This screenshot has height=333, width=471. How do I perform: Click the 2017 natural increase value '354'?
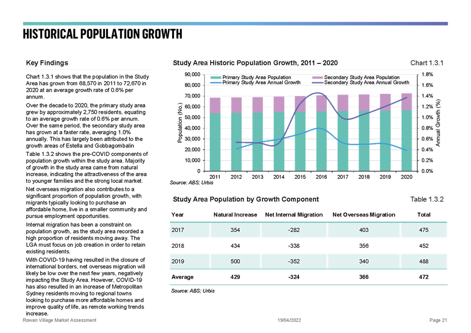point(235,230)
